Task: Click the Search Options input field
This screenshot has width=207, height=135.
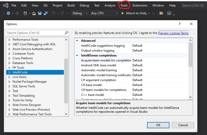Action: click(35, 33)
